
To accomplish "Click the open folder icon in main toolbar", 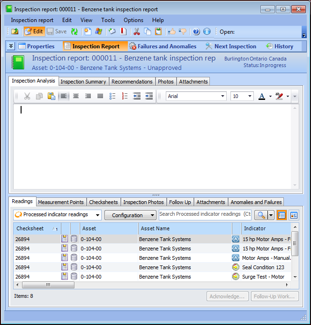I will tap(15, 31).
